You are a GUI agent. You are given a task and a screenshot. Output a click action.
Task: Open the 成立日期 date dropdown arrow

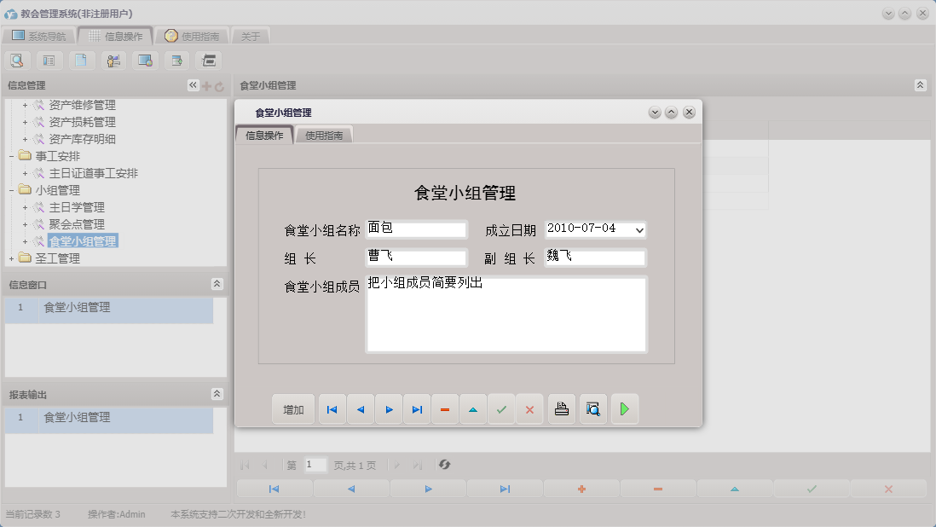click(639, 230)
